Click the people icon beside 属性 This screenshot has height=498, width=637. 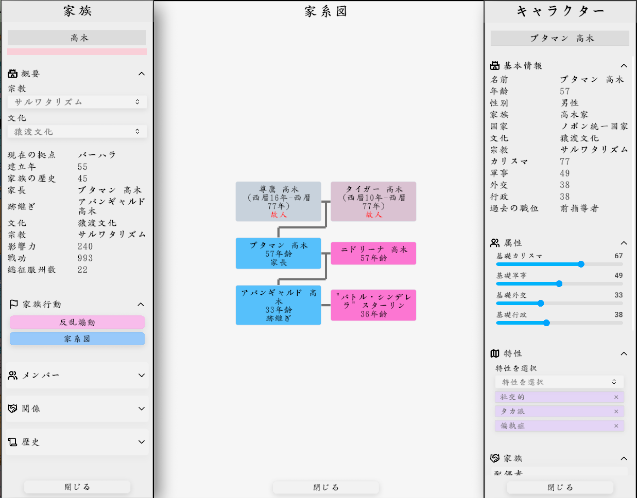coord(495,242)
